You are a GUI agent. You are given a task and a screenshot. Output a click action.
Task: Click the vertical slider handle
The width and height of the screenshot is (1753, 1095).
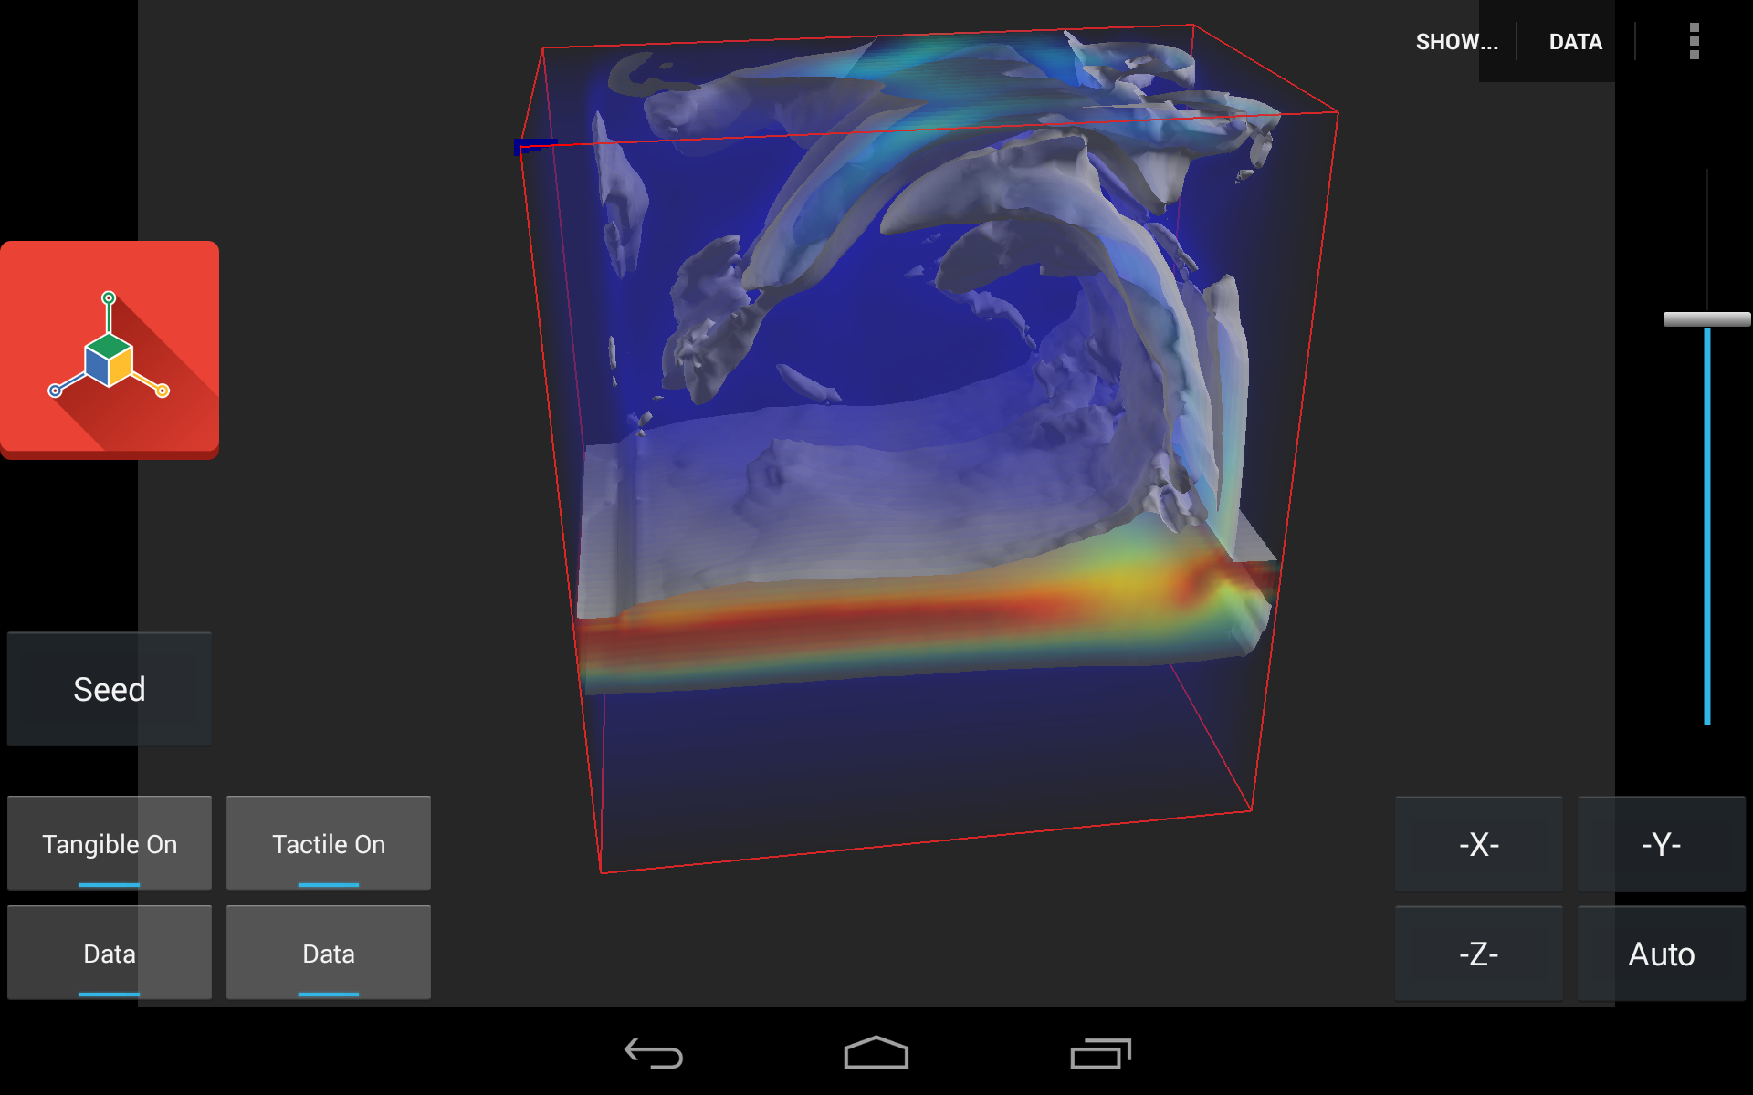click(1706, 319)
